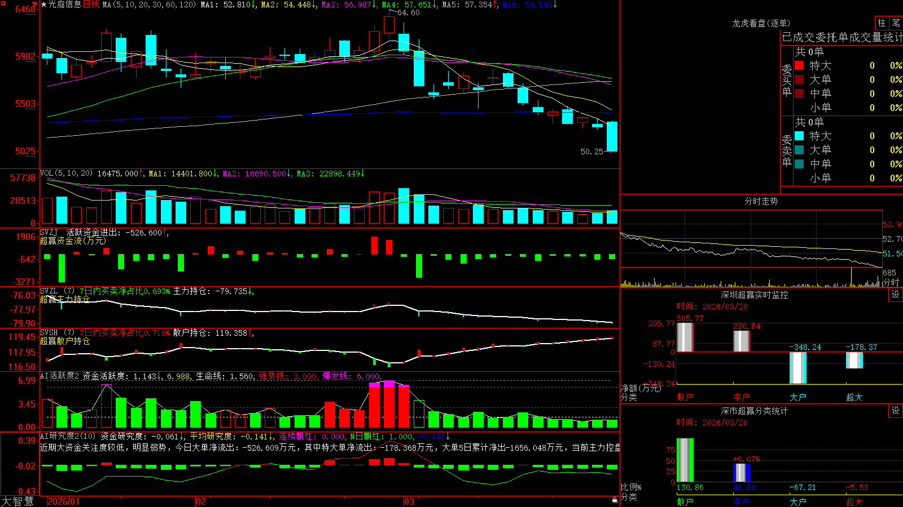Viewport: 903px width, 507px height.
Task: Click the 50.25 low price label
Action: click(x=592, y=152)
